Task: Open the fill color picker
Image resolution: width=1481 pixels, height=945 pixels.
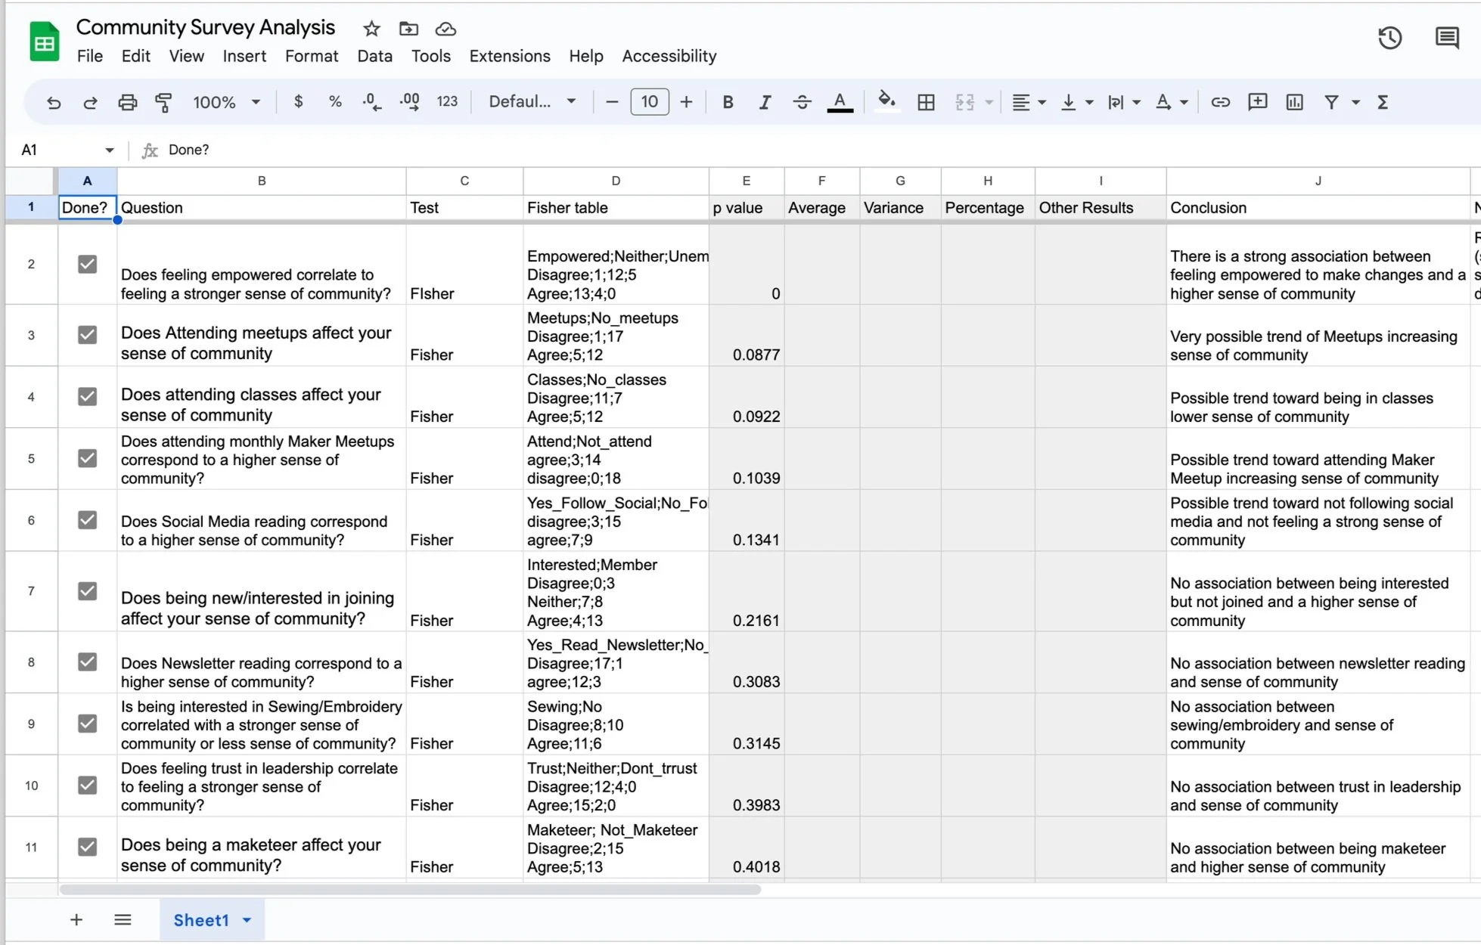Action: point(886,102)
